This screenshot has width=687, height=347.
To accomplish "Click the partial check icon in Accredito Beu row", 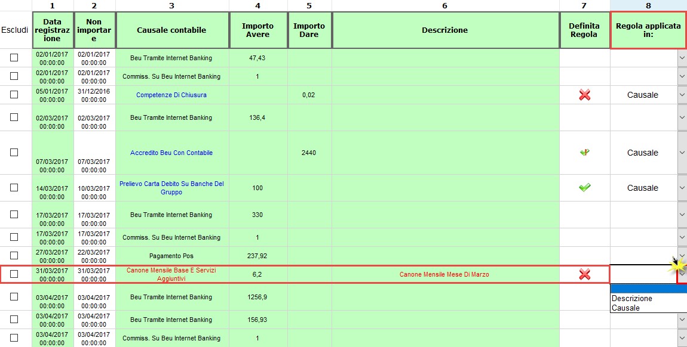I will click(x=584, y=153).
